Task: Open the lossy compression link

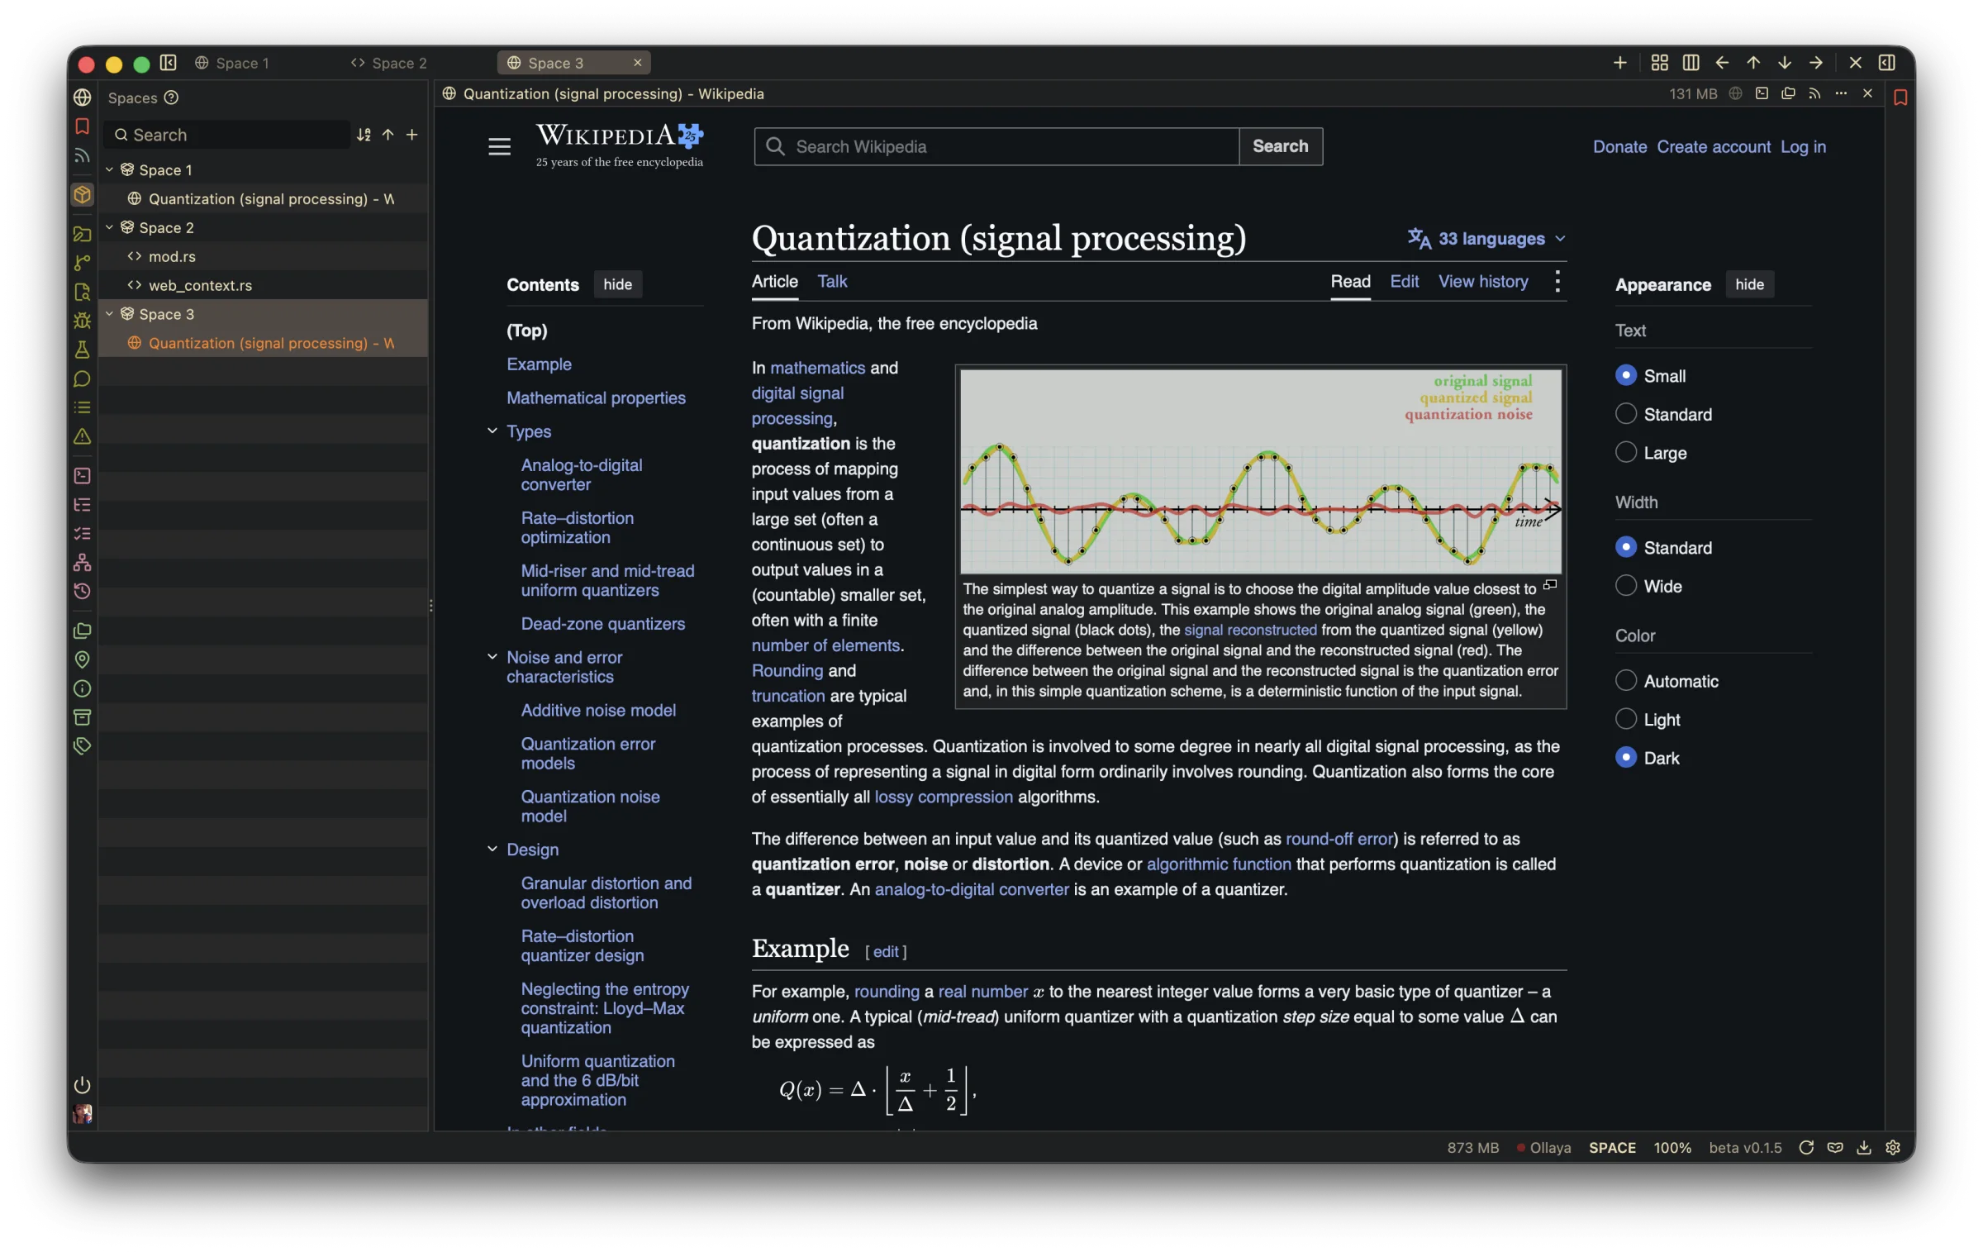Action: pos(944,797)
